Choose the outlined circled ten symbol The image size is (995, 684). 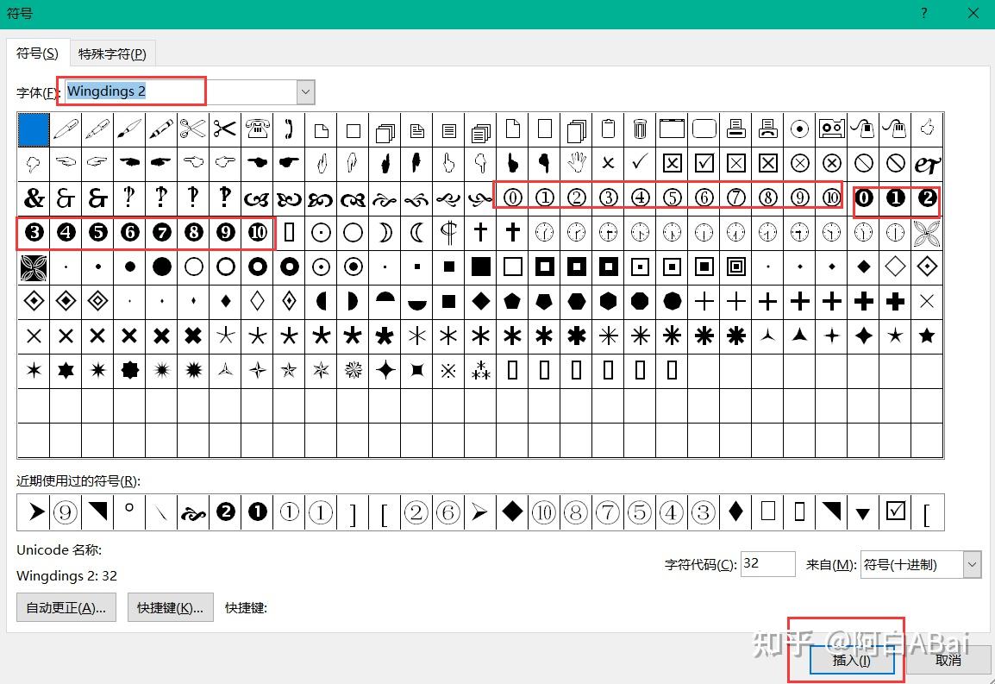[831, 198]
